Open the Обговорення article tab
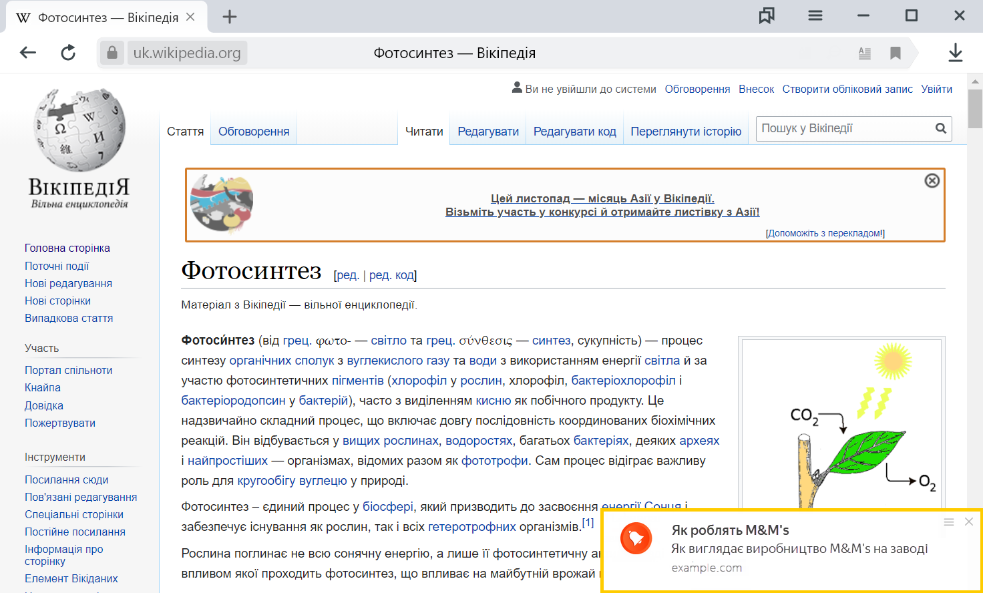 (x=254, y=132)
